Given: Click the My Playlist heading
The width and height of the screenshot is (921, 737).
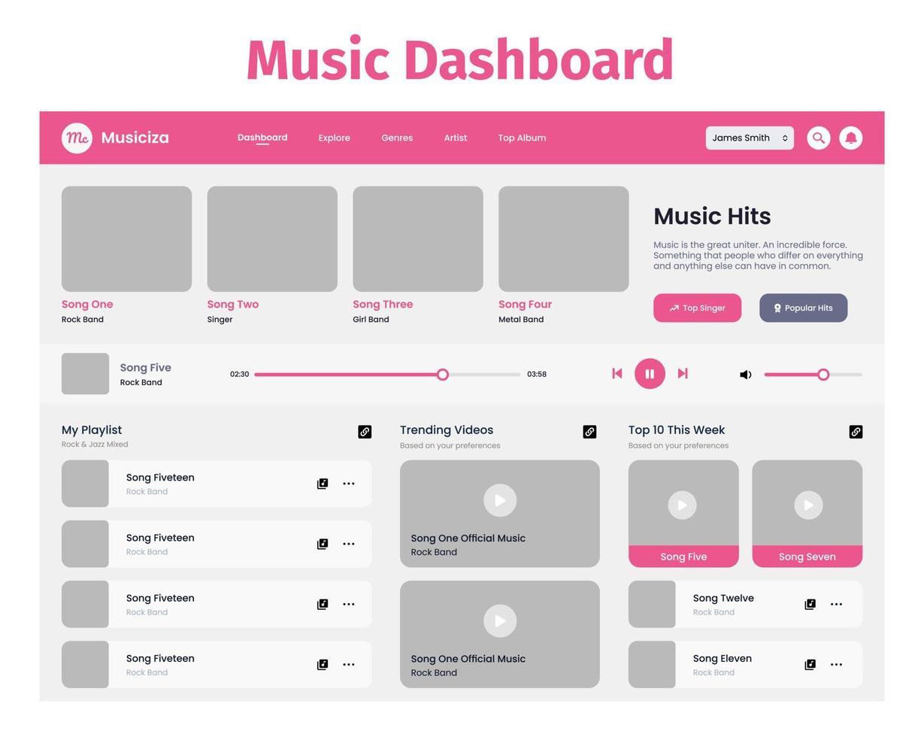Looking at the screenshot, I should pyautogui.click(x=92, y=430).
